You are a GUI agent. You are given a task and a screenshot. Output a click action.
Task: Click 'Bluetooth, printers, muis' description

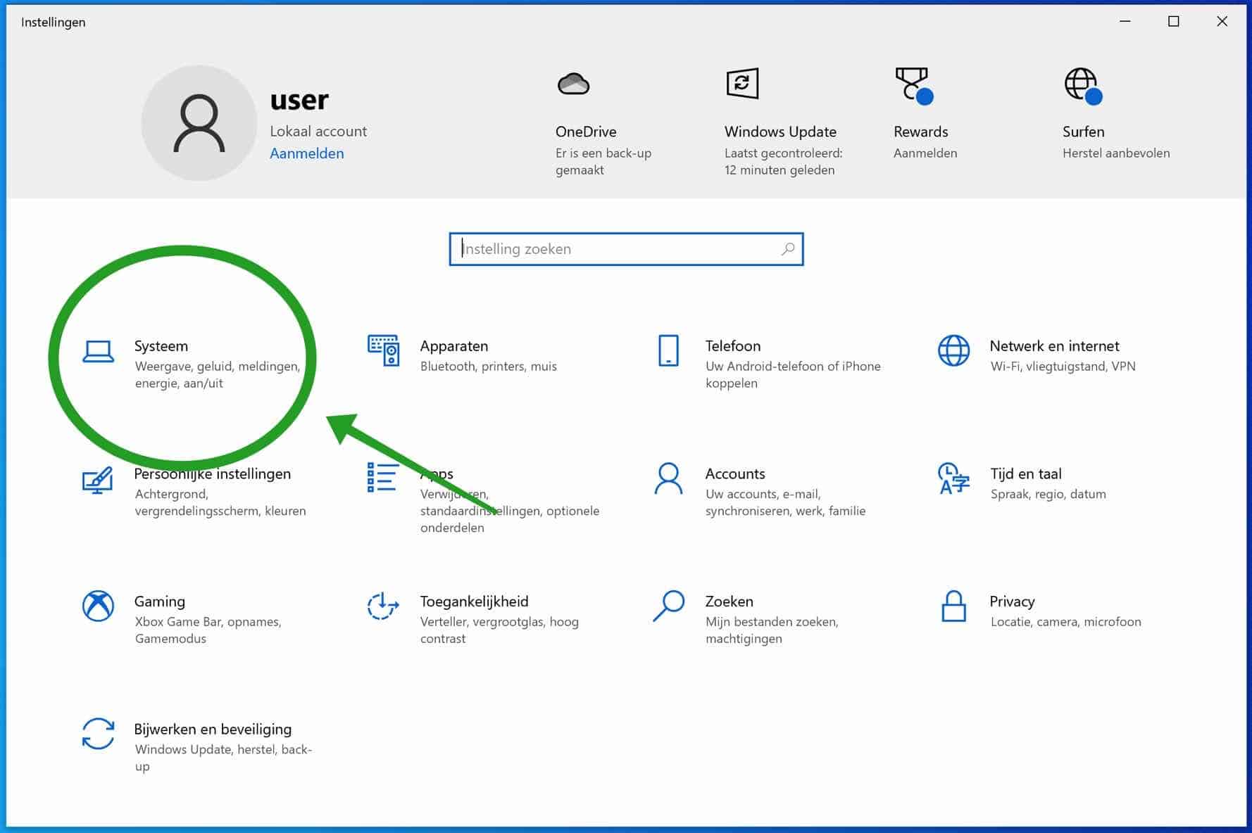click(489, 367)
